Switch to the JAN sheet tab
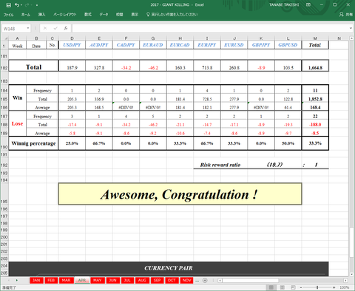Screen dimensions: 355x291 36,281
